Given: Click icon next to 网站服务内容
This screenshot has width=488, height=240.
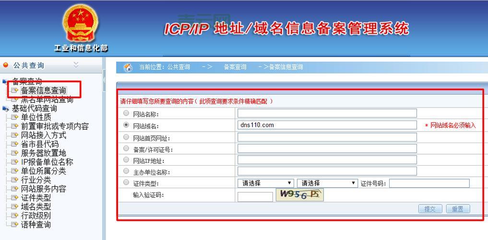Looking at the screenshot, I should click(x=14, y=189).
